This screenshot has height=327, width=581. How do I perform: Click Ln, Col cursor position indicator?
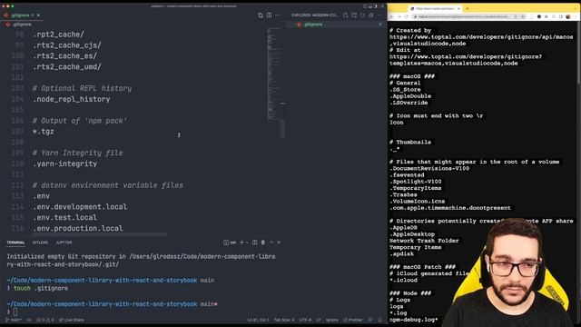tap(258, 320)
